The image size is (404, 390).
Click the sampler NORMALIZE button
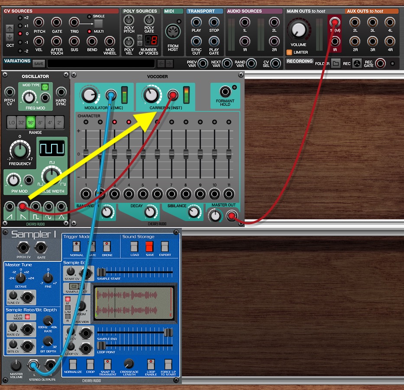coord(73,364)
